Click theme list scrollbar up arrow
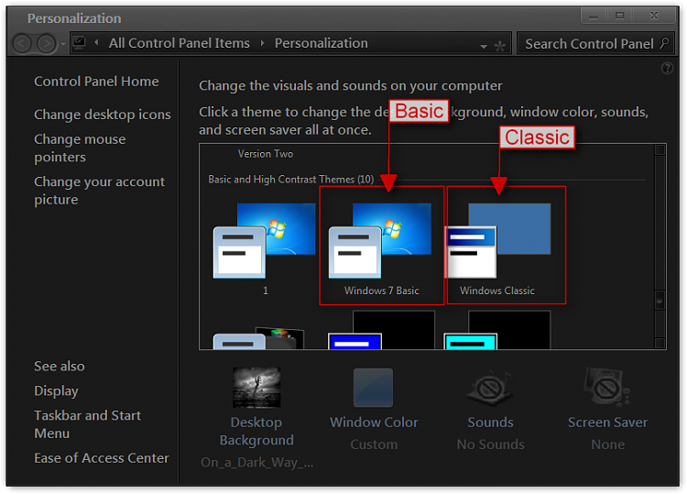687x494 pixels. pos(660,150)
